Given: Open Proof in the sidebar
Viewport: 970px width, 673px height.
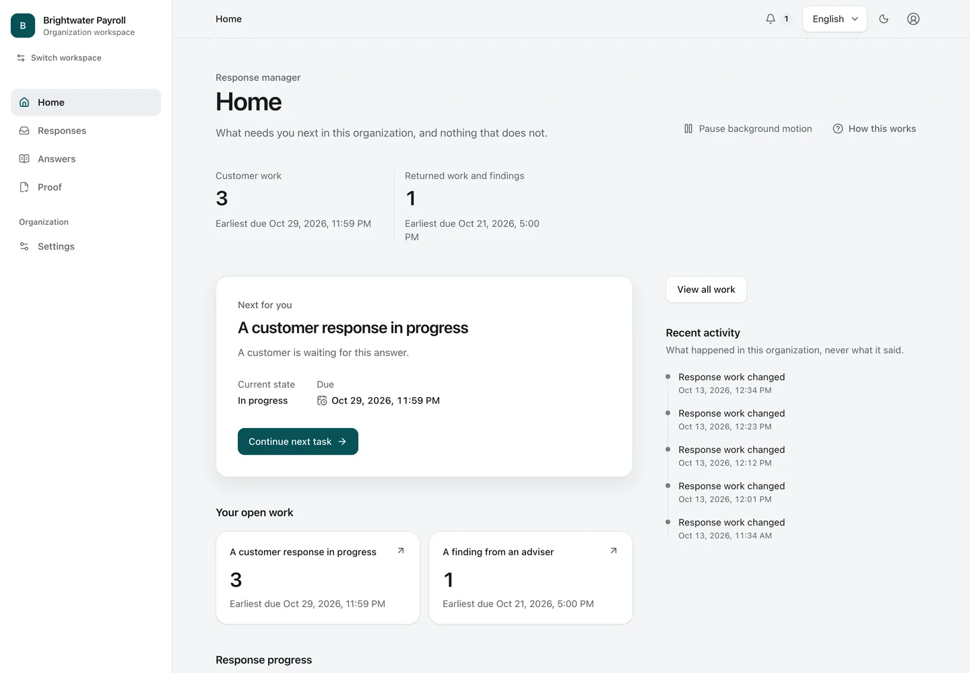Looking at the screenshot, I should [86, 187].
